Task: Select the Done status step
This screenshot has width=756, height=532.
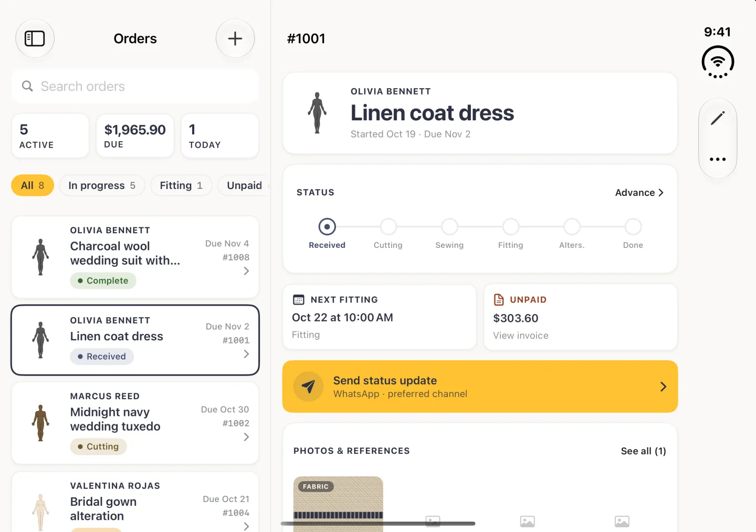Action: click(x=633, y=234)
